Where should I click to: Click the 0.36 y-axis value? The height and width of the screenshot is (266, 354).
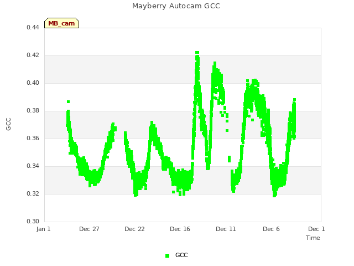[x=33, y=138]
